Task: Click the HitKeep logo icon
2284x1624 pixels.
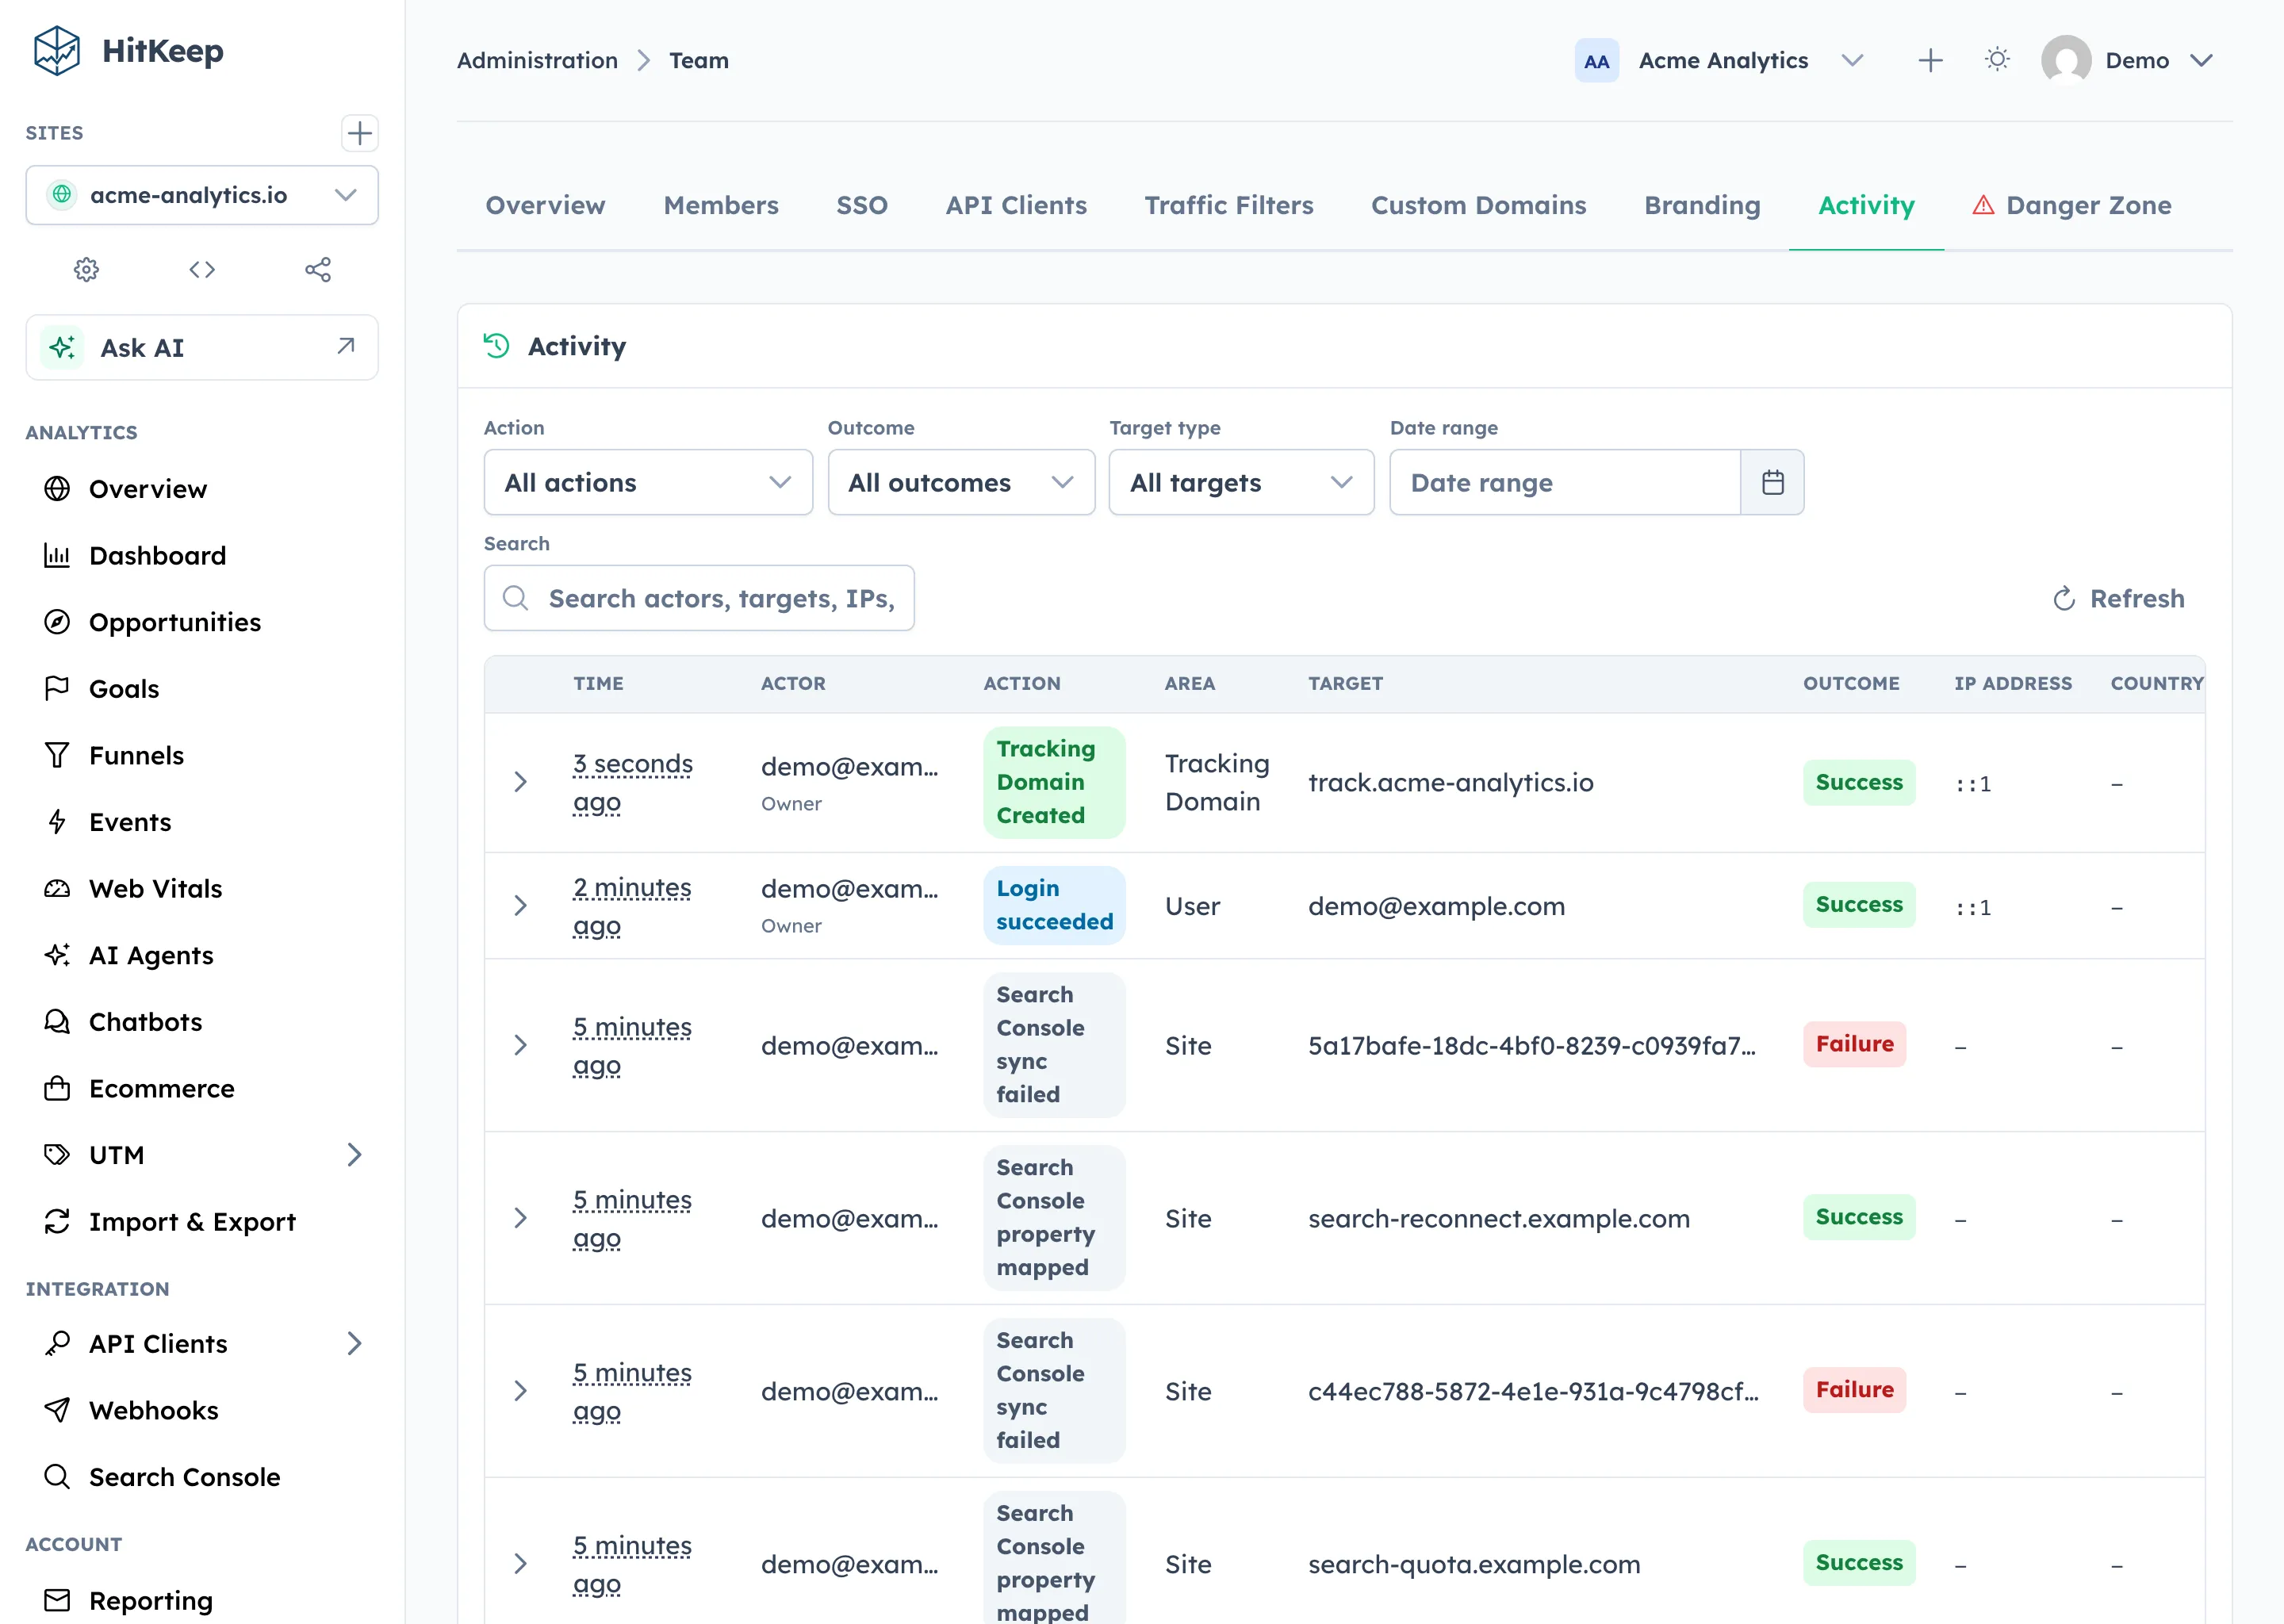Action: click(57, 51)
